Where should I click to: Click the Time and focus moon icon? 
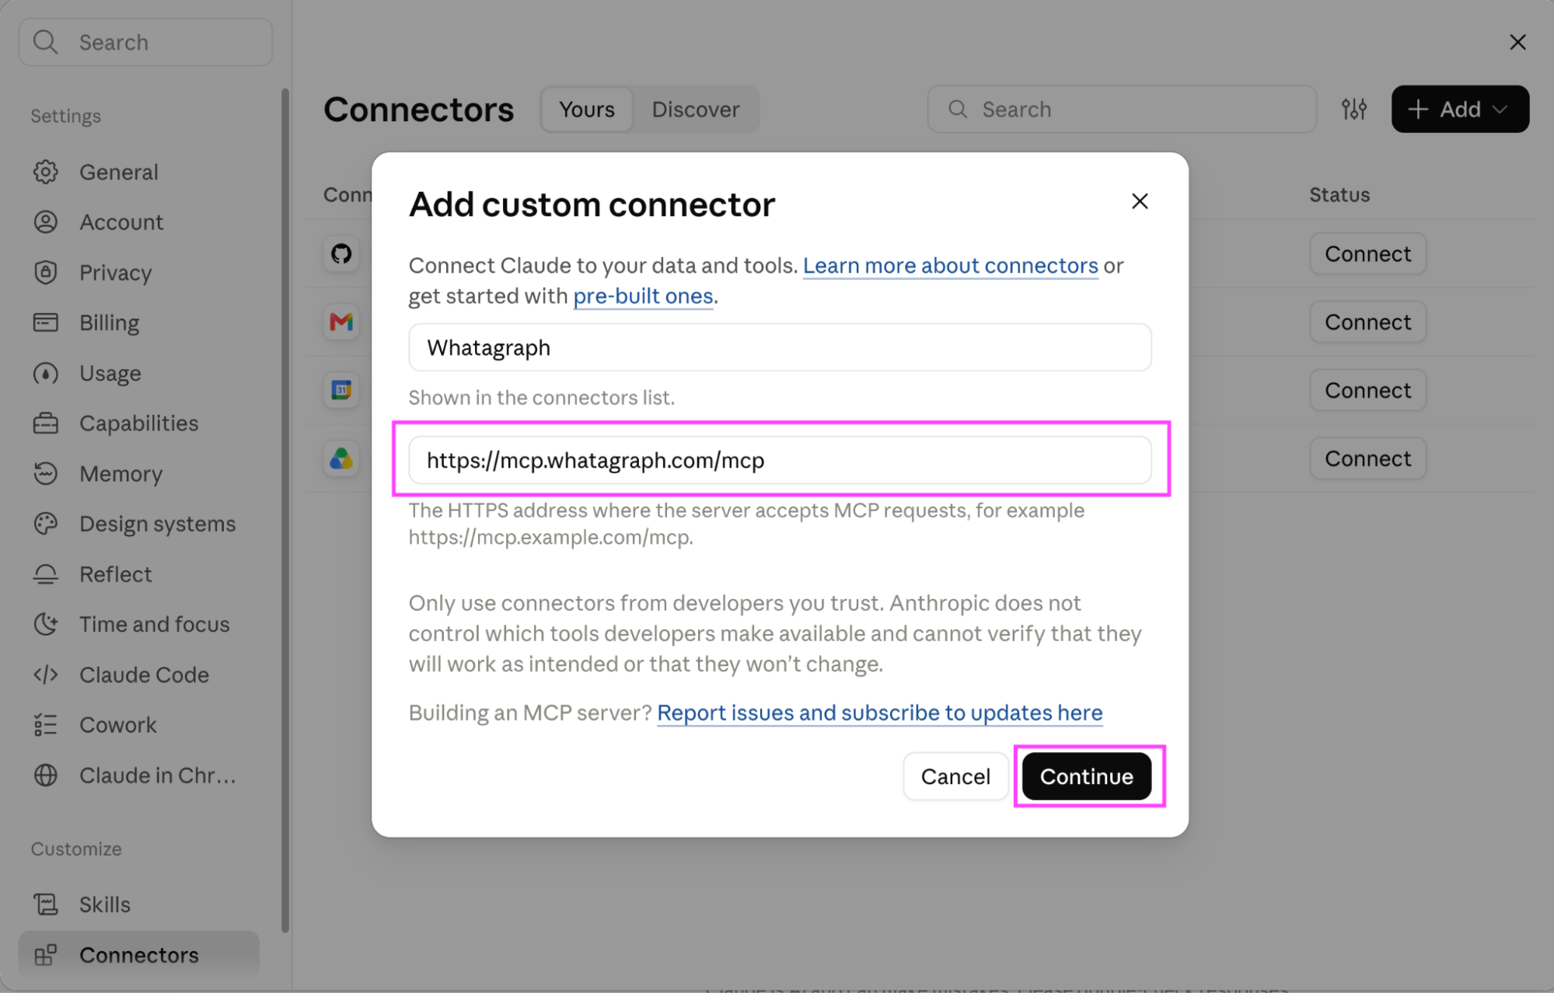click(x=46, y=624)
